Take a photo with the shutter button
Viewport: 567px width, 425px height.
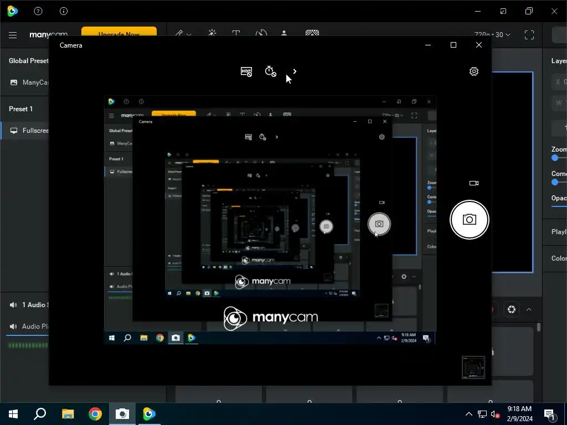click(x=470, y=220)
